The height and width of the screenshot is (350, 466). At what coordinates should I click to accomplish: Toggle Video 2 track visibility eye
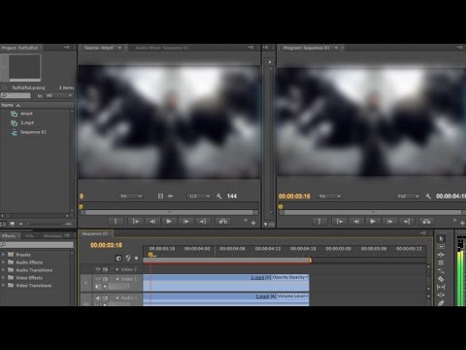point(98,269)
